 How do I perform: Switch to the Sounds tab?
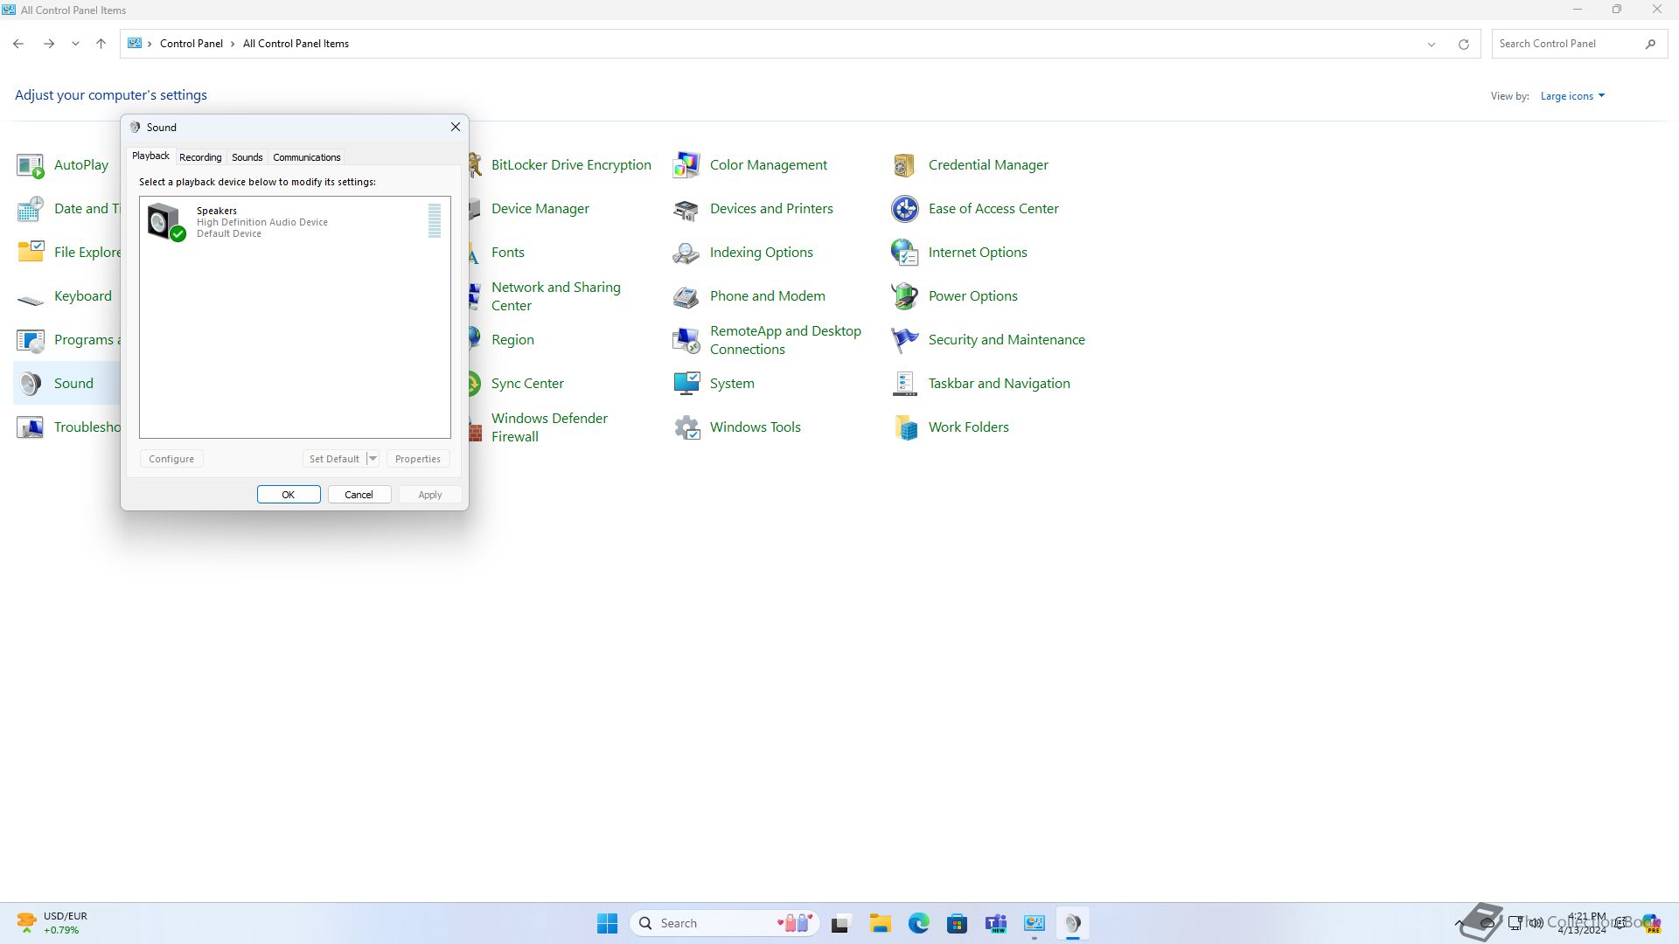pyautogui.click(x=247, y=157)
